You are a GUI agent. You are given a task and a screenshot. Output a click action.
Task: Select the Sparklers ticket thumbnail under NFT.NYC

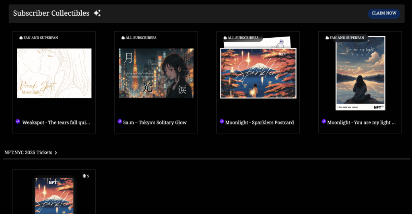(x=54, y=196)
